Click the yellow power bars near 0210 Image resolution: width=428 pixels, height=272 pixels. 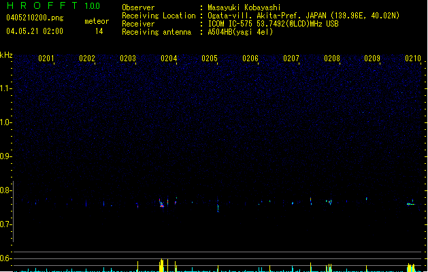coord(411,267)
